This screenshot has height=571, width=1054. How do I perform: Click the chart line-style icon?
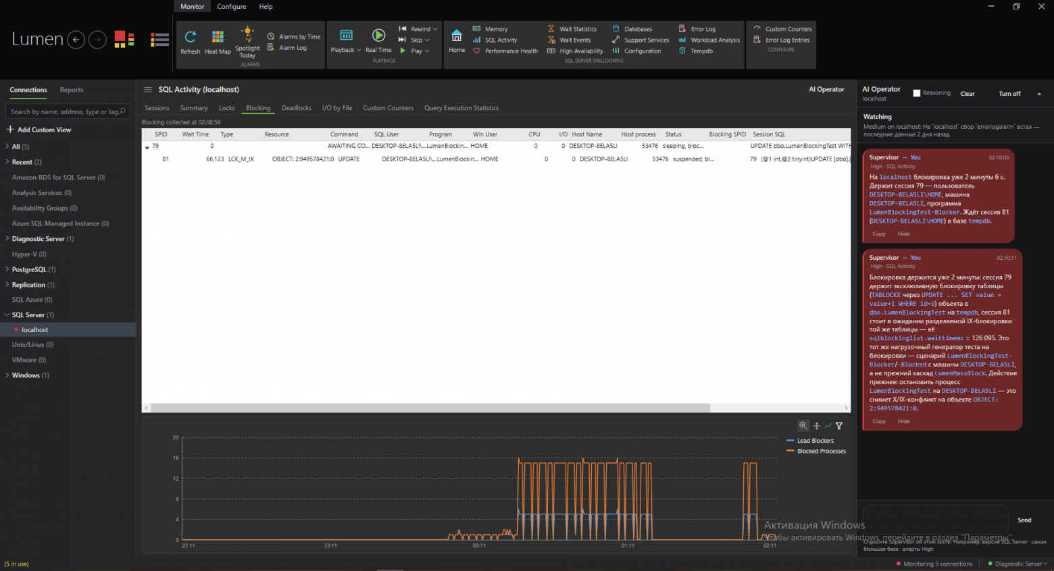(828, 426)
